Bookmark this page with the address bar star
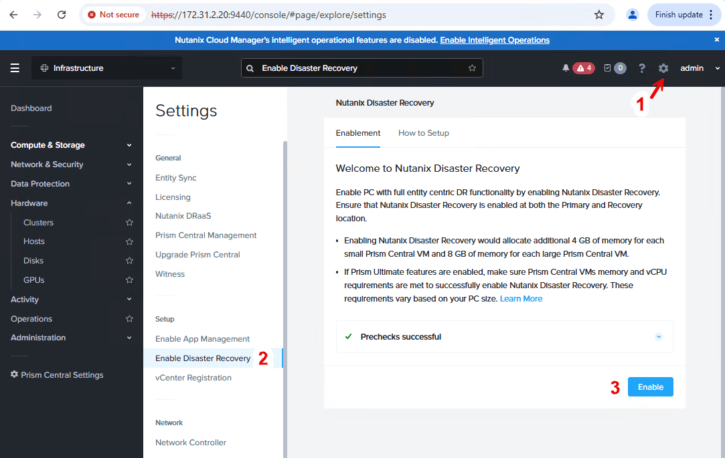 coord(599,15)
